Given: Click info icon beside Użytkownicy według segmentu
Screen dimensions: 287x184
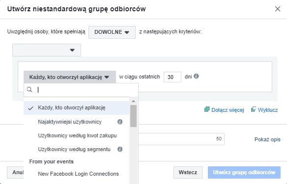Looking at the screenshot, I should [120, 149].
